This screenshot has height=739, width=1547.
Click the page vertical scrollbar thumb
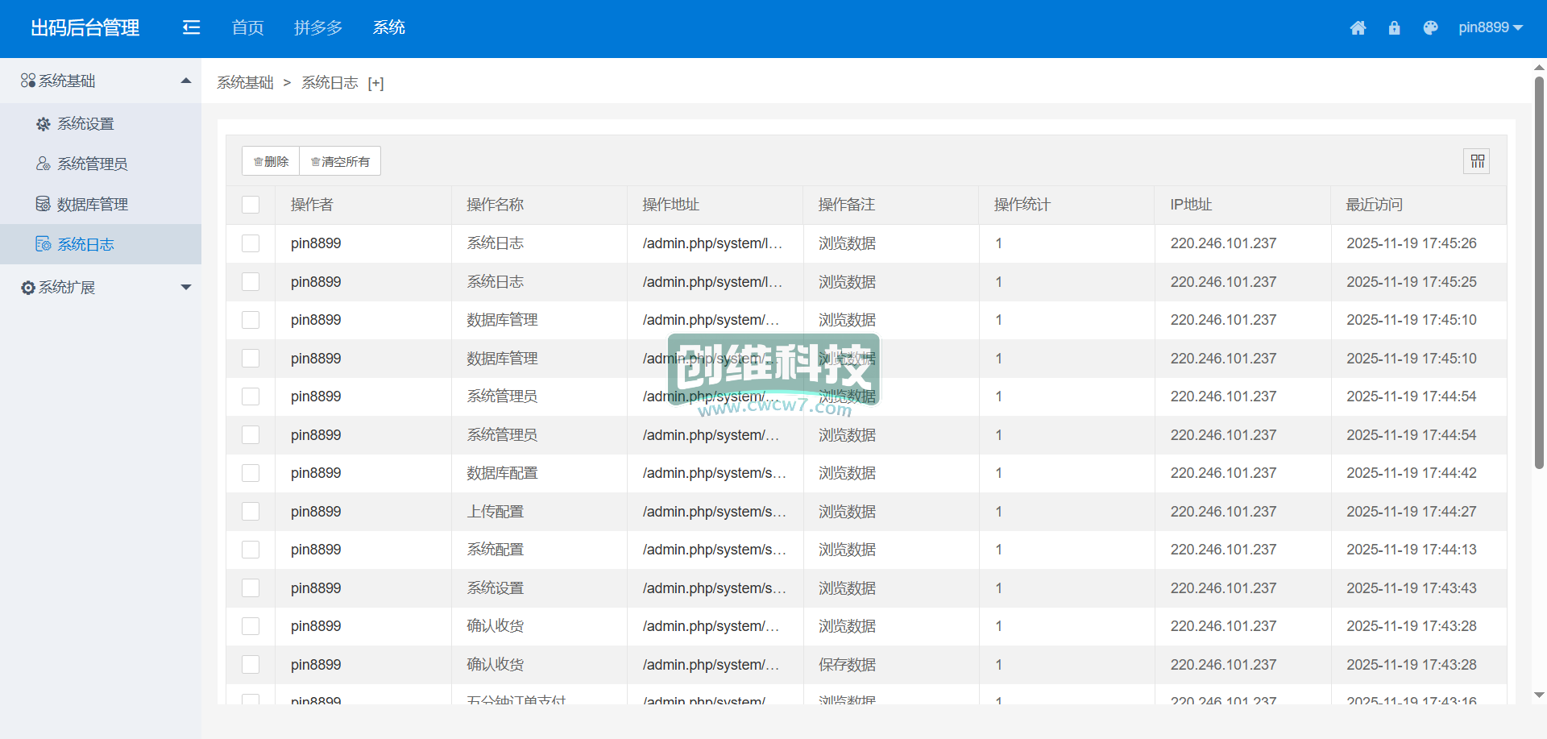pos(1539,272)
